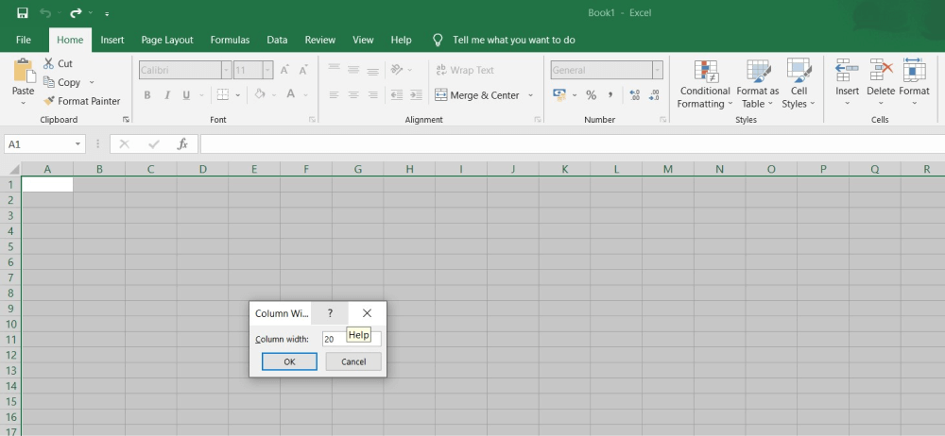
Task: Open the View tab
Action: point(363,40)
